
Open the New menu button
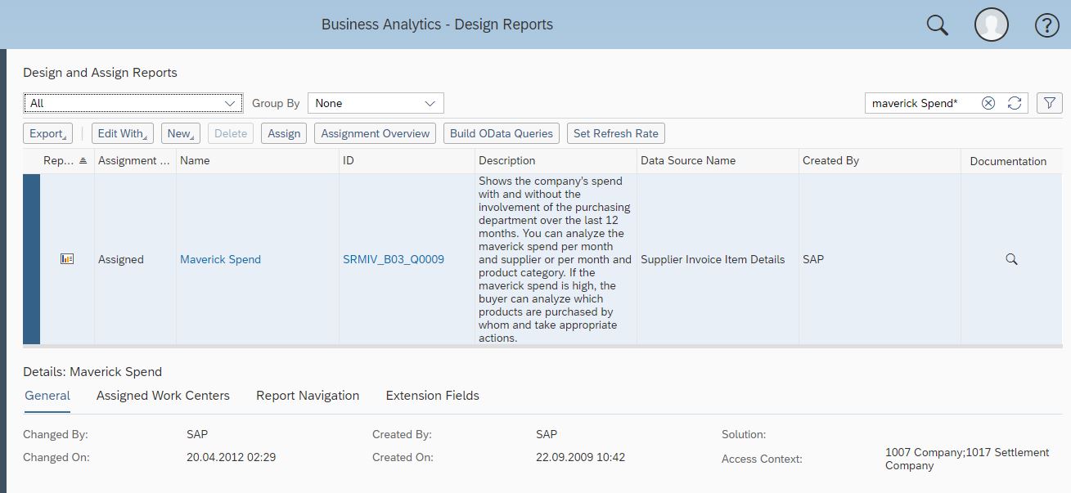pyautogui.click(x=181, y=133)
